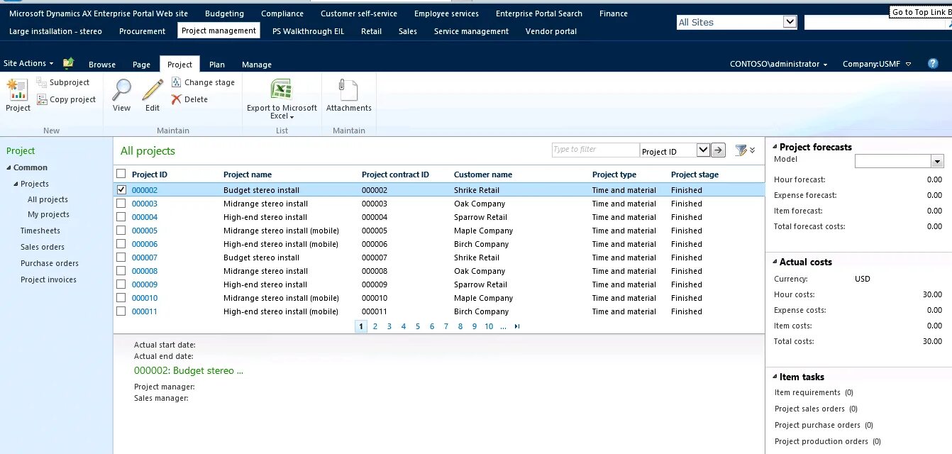This screenshot has width=952, height=454.
Task: Open the Export to Excel dropdown arrow
Action: coord(292,117)
